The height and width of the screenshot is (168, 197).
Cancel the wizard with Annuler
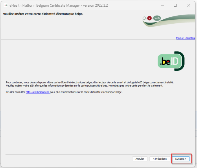coord(140,159)
